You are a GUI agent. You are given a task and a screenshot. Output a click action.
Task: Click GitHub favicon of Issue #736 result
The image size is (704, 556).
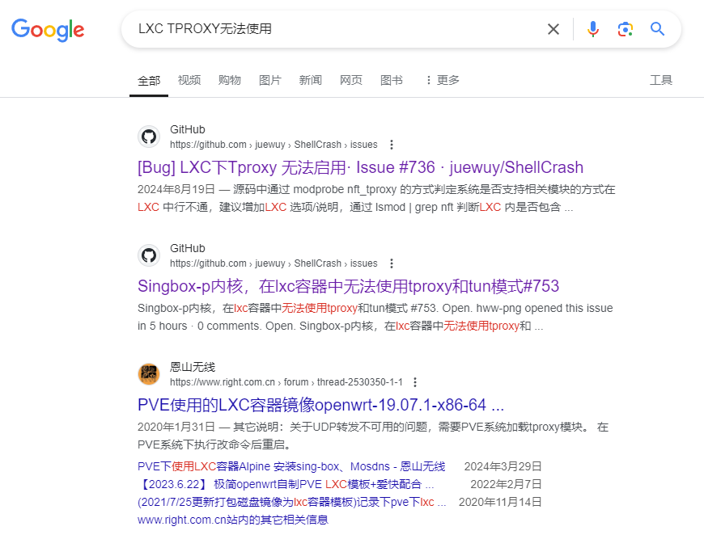click(x=149, y=137)
